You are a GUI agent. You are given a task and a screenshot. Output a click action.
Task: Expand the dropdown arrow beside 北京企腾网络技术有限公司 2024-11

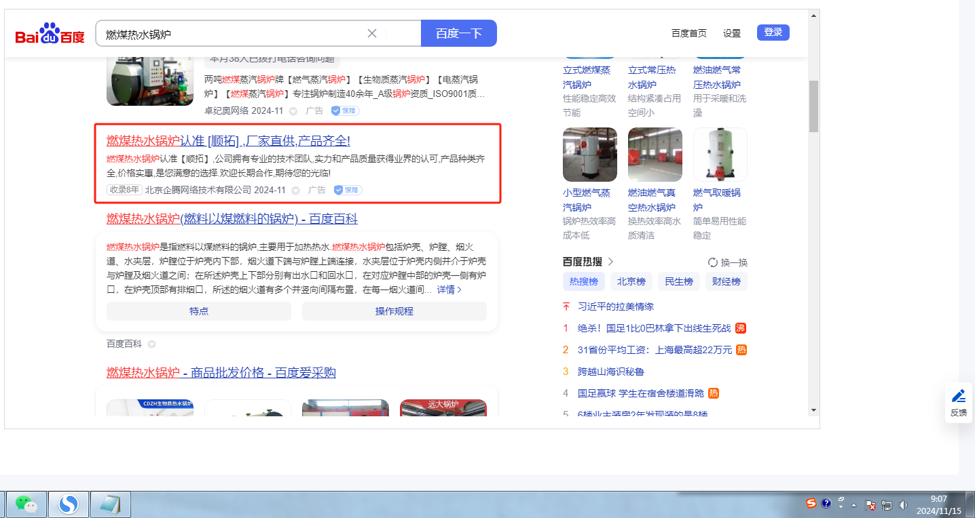coord(296,191)
